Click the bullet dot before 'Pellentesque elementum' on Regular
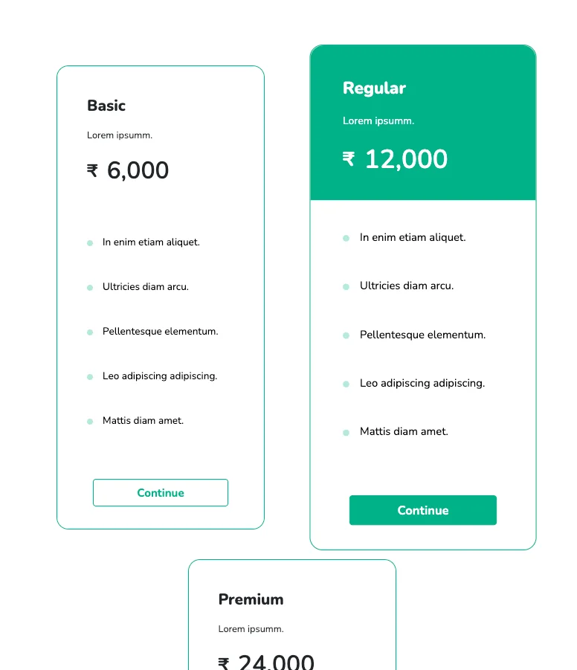This screenshot has height=670, width=577. pos(346,335)
